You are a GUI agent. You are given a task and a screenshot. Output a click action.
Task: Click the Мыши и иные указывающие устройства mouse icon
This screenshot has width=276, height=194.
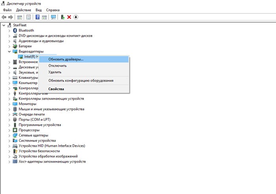[x=15, y=109]
